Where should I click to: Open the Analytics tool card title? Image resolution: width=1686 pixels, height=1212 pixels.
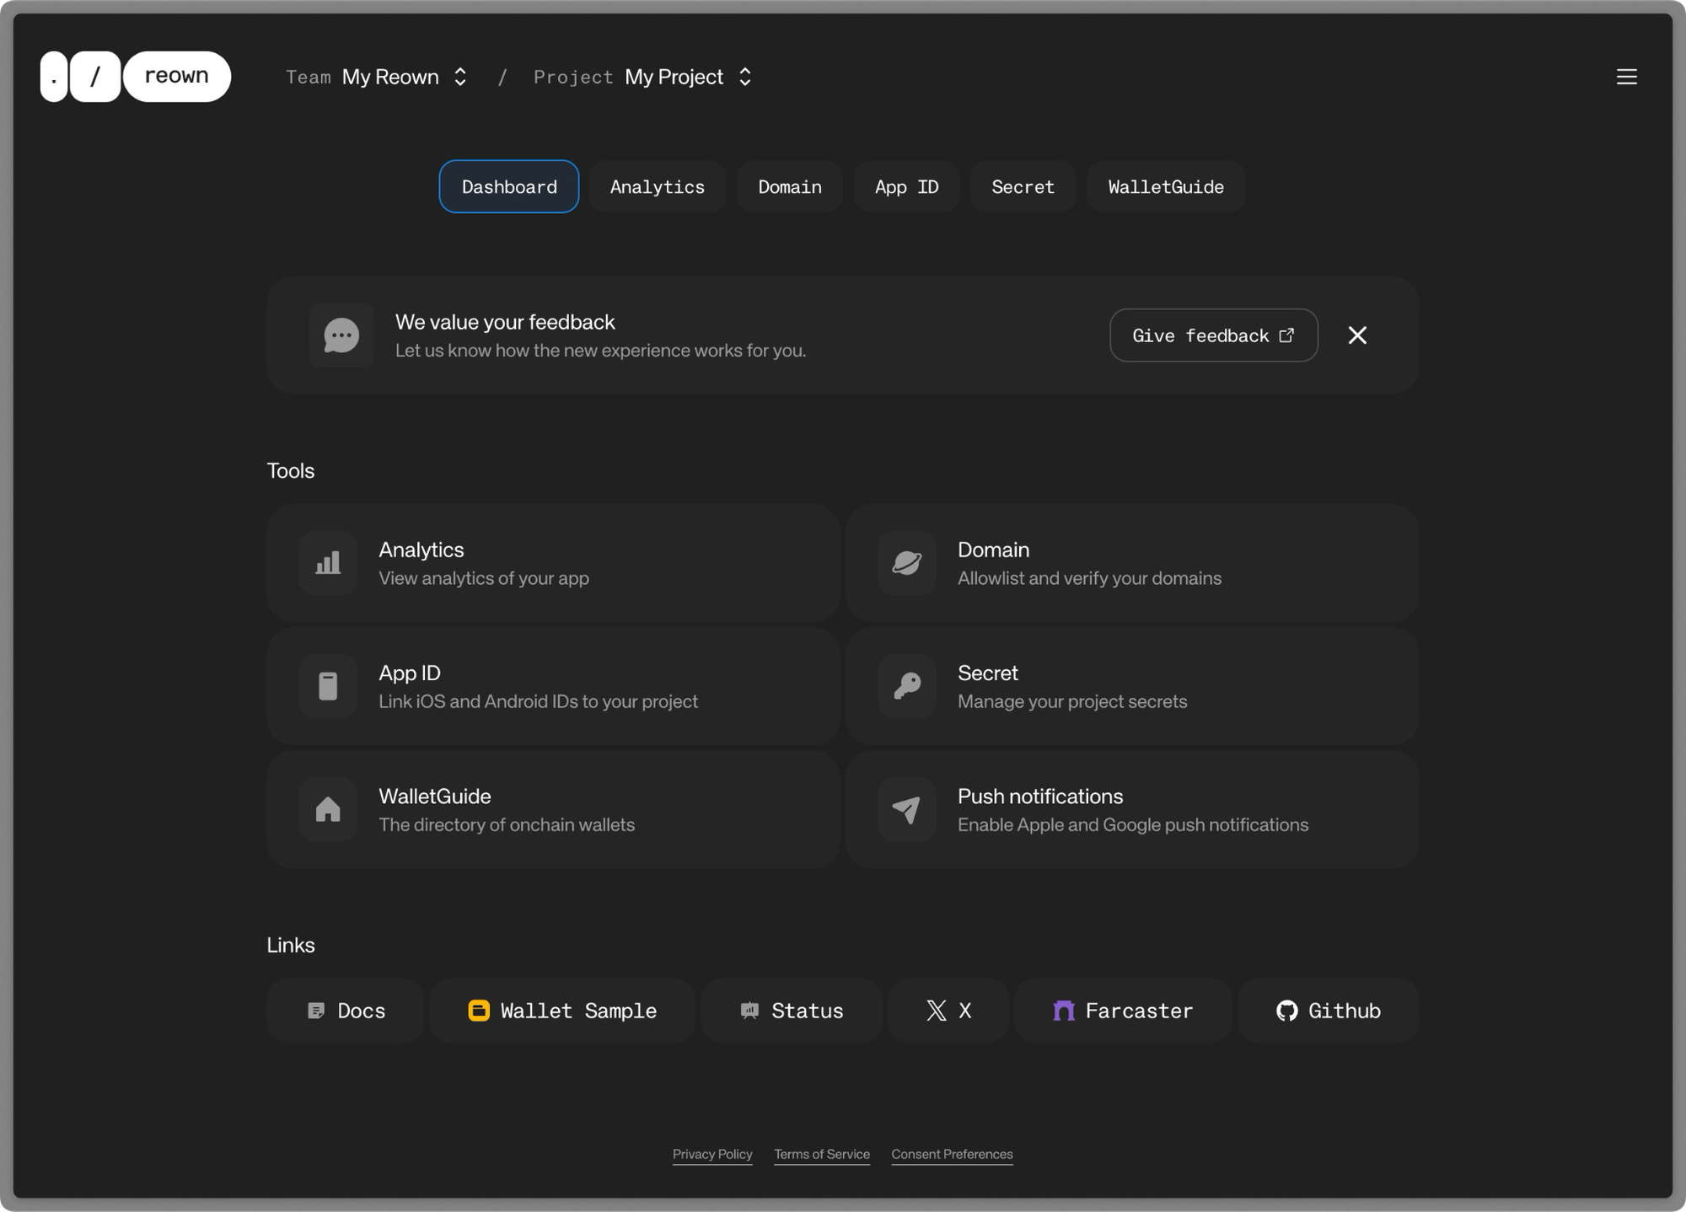click(421, 550)
